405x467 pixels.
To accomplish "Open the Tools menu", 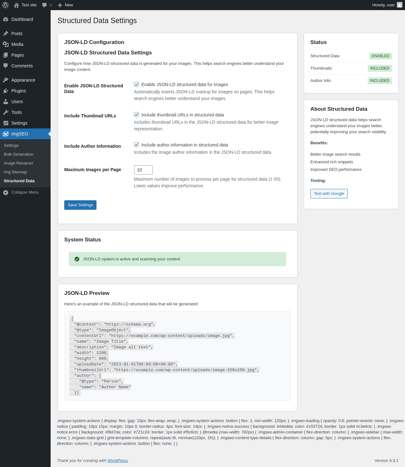I will click(x=25, y=112).
